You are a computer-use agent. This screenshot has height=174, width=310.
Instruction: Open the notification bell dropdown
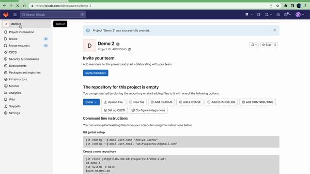point(254,45)
